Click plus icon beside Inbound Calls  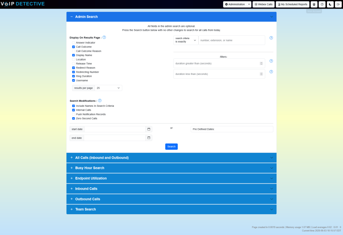click(x=72, y=189)
